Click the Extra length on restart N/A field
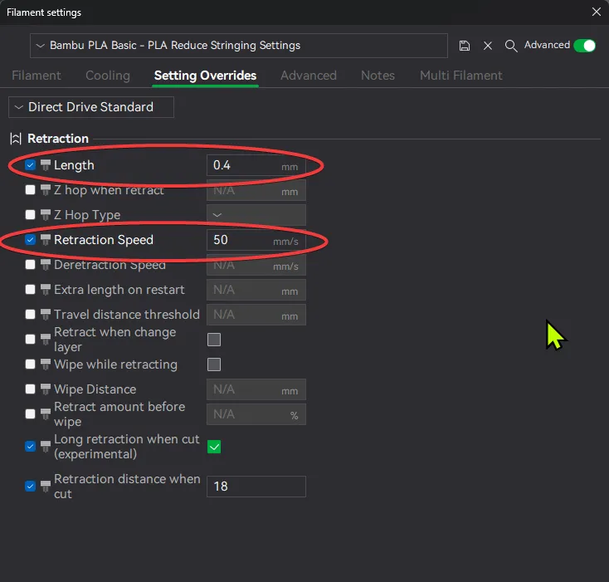 256,290
